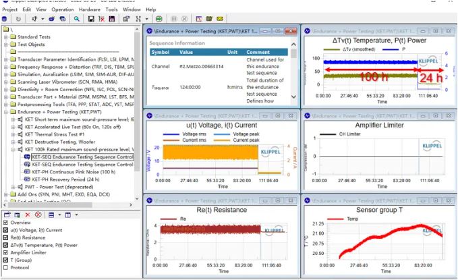This screenshot has height=280, width=458.
Task: Select KET-PH Continuous Pink Noise (100 h)
Action: 74,172
